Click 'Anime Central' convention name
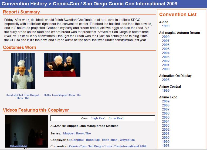This screenshot has width=207, height=150. [170, 87]
